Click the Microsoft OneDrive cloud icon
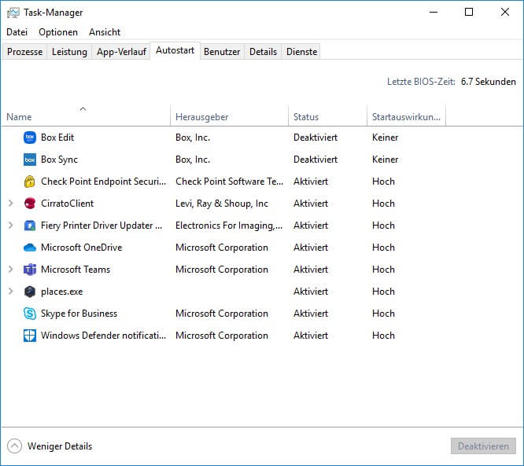Image resolution: width=524 pixels, height=466 pixels. [x=30, y=248]
